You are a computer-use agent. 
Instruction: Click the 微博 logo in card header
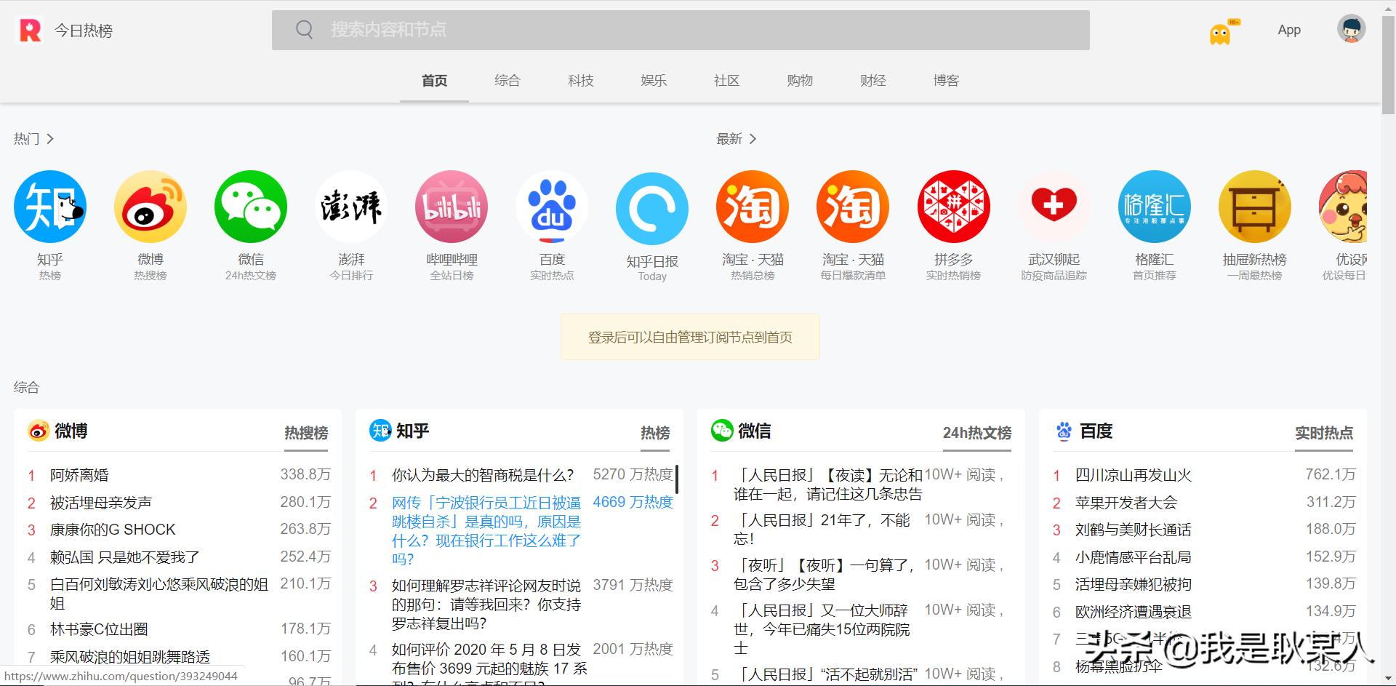[x=39, y=431]
